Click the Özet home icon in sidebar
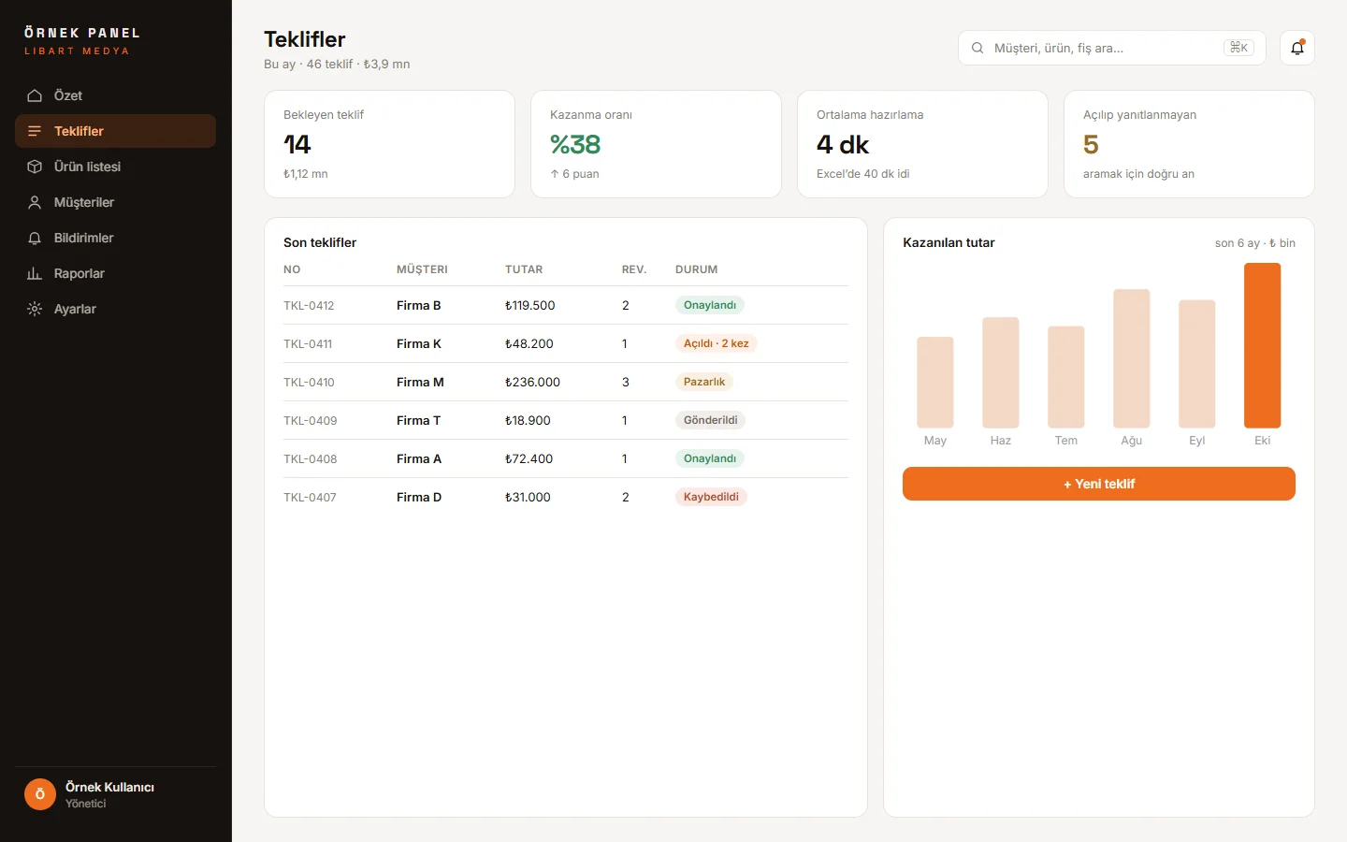The image size is (1347, 842). point(35,95)
